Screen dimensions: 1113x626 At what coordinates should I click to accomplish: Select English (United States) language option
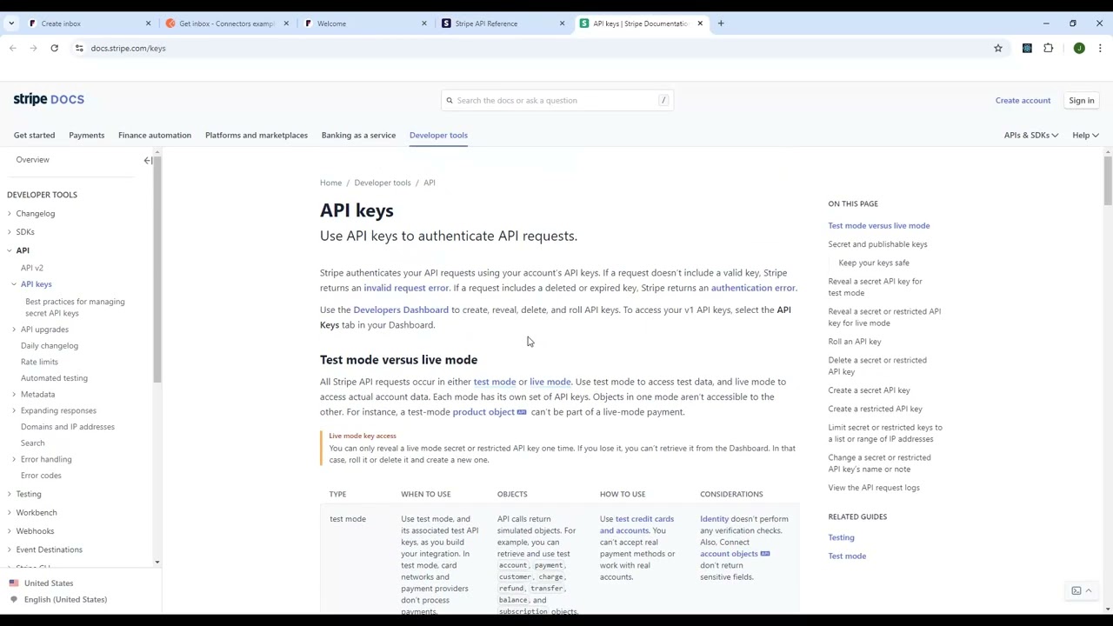tap(65, 600)
